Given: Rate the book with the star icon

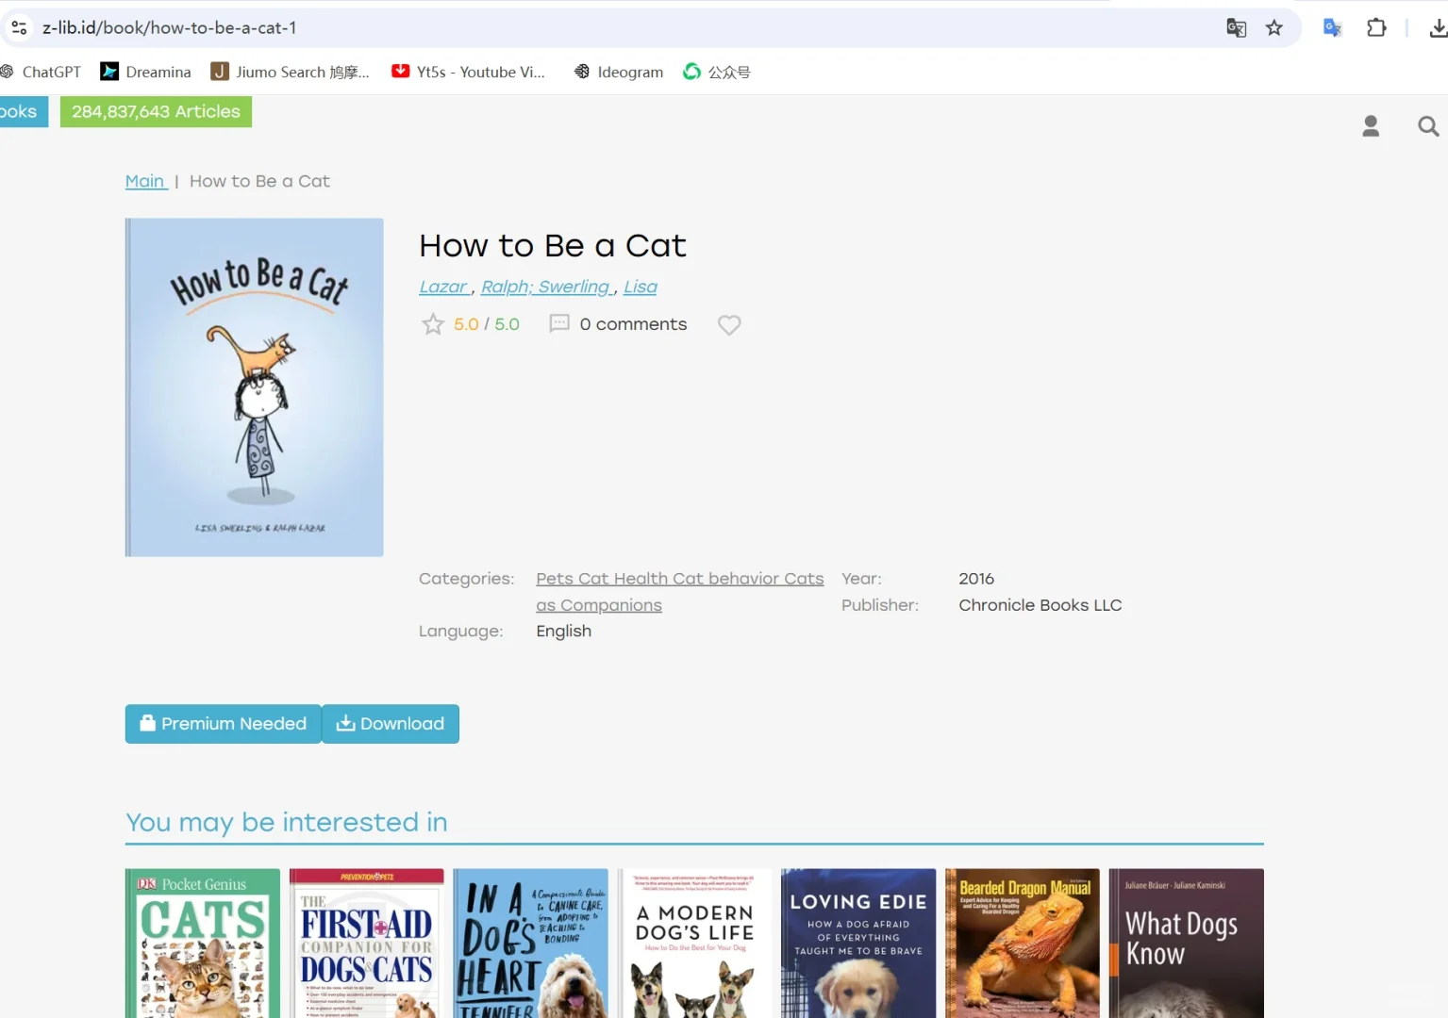Looking at the screenshot, I should 433,324.
